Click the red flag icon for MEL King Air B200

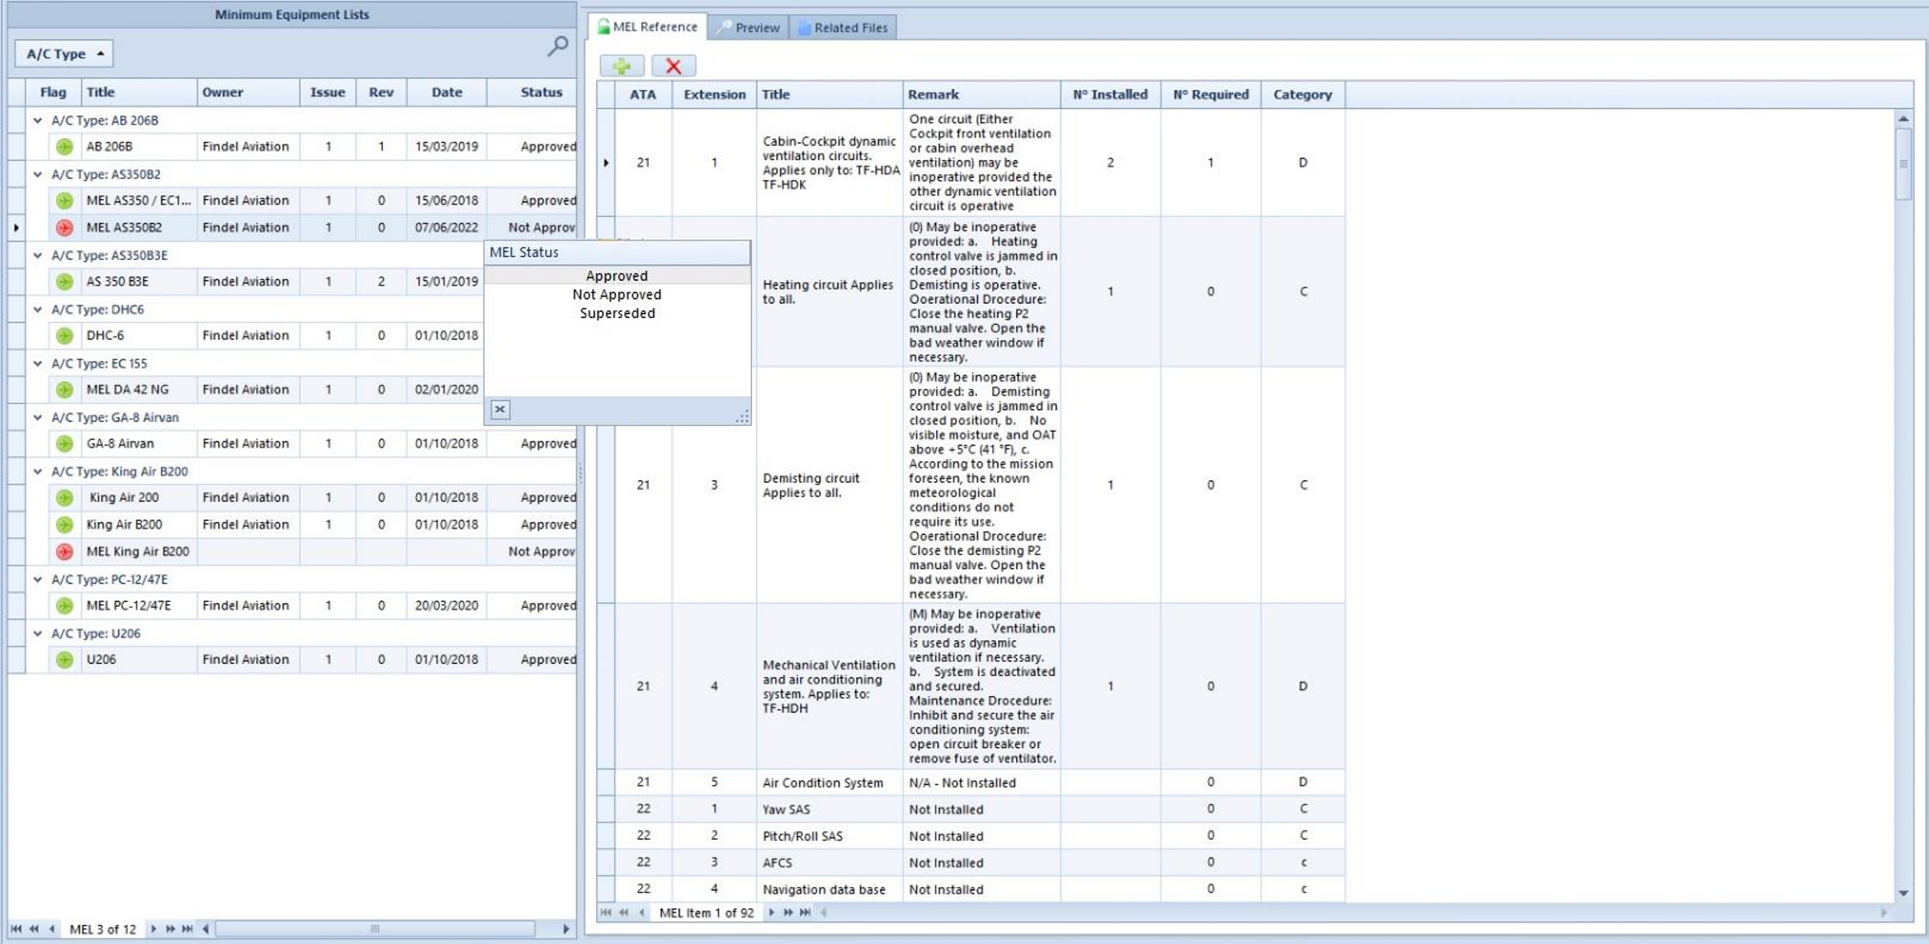[64, 551]
